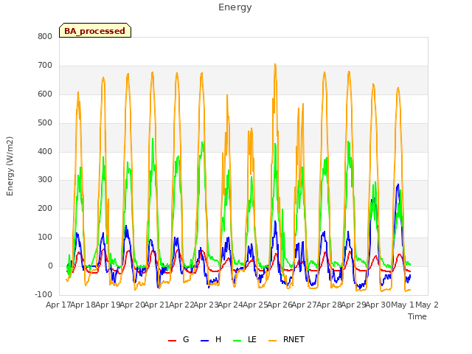Click the Apr 28 x-axis label
The height and width of the screenshot is (354, 472).
click(x=329, y=305)
